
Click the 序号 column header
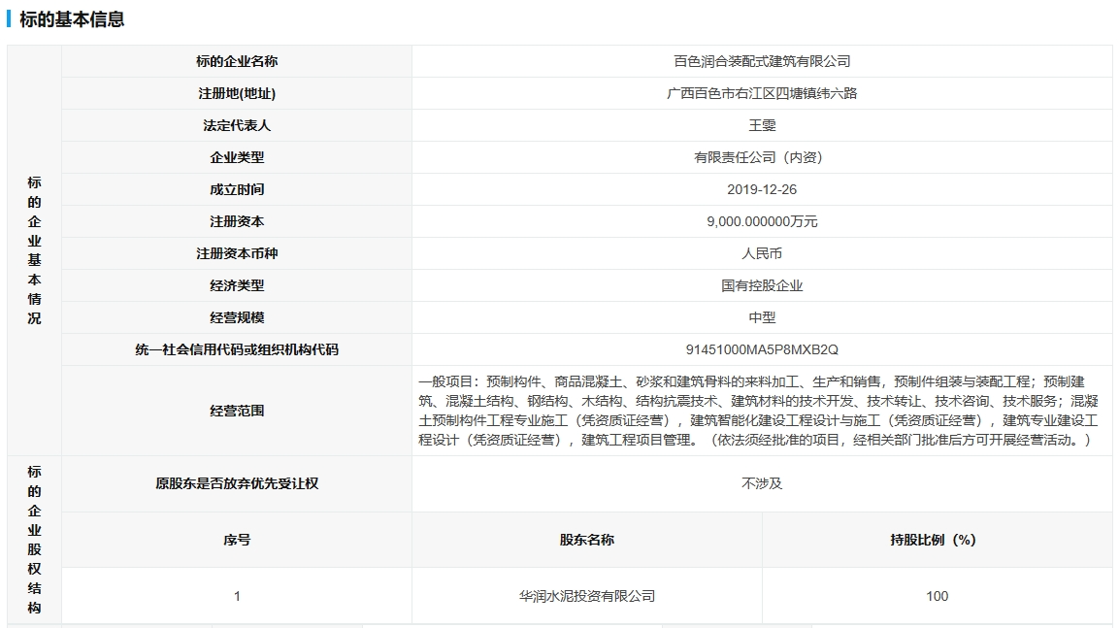click(237, 541)
